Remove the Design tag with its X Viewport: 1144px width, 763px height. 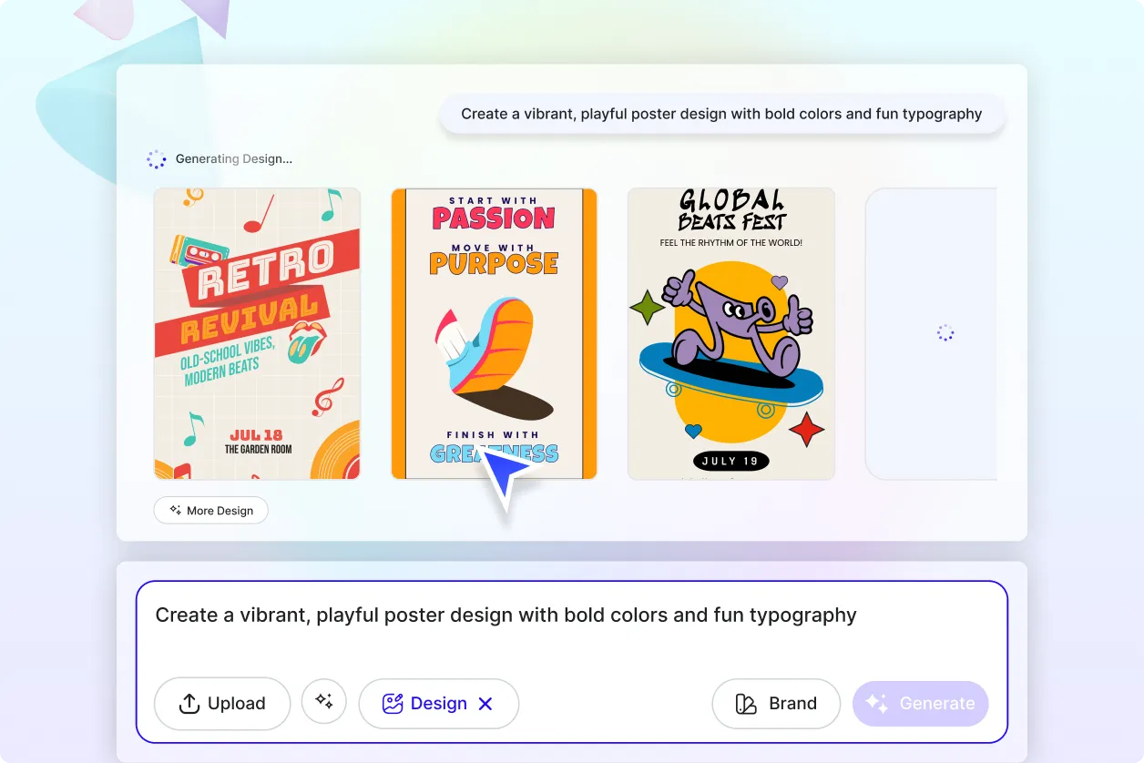(x=485, y=704)
